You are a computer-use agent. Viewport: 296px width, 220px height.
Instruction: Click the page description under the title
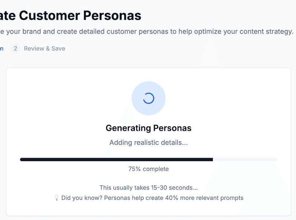147,32
